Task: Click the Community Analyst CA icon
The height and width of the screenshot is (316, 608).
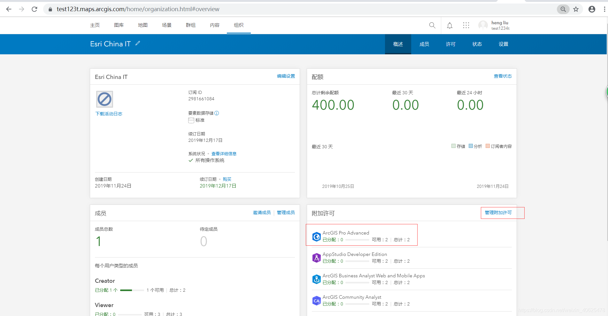Action: pos(316,301)
